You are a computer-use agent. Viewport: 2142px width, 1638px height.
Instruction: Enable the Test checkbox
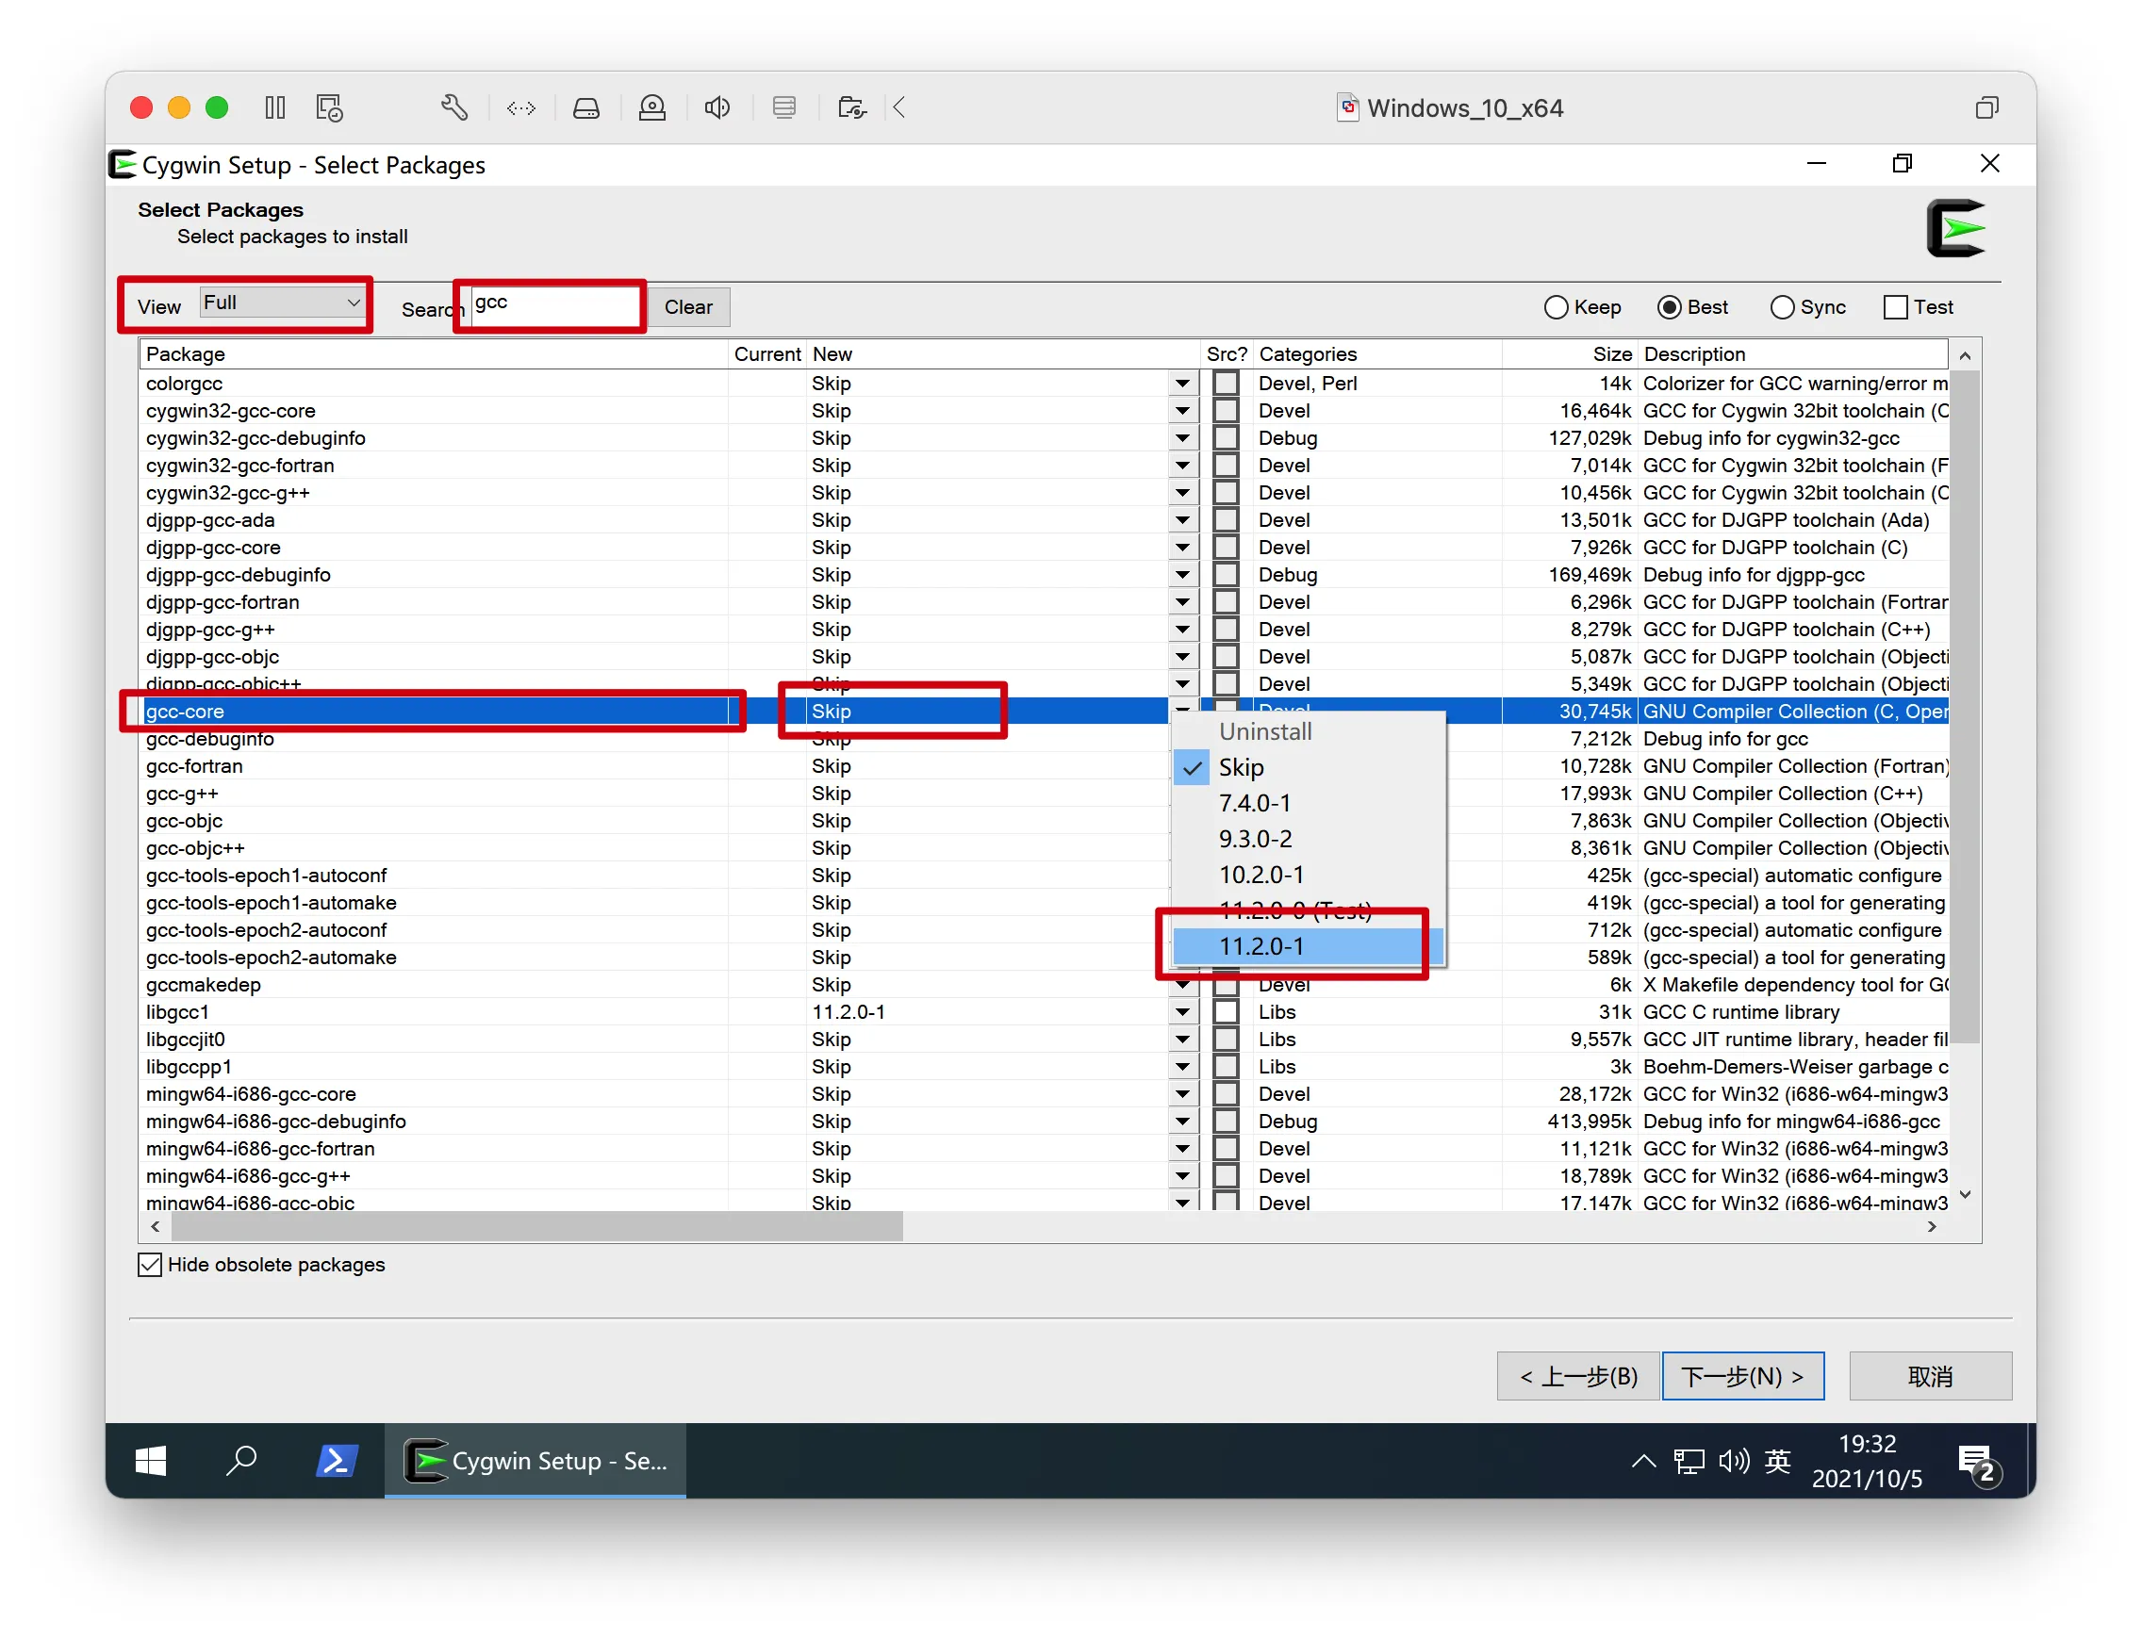[1895, 307]
